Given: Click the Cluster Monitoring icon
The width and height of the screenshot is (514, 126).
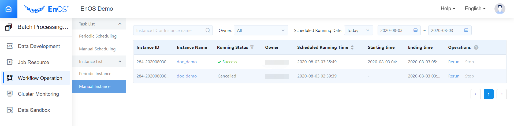Looking at the screenshot, I should 10,94.
